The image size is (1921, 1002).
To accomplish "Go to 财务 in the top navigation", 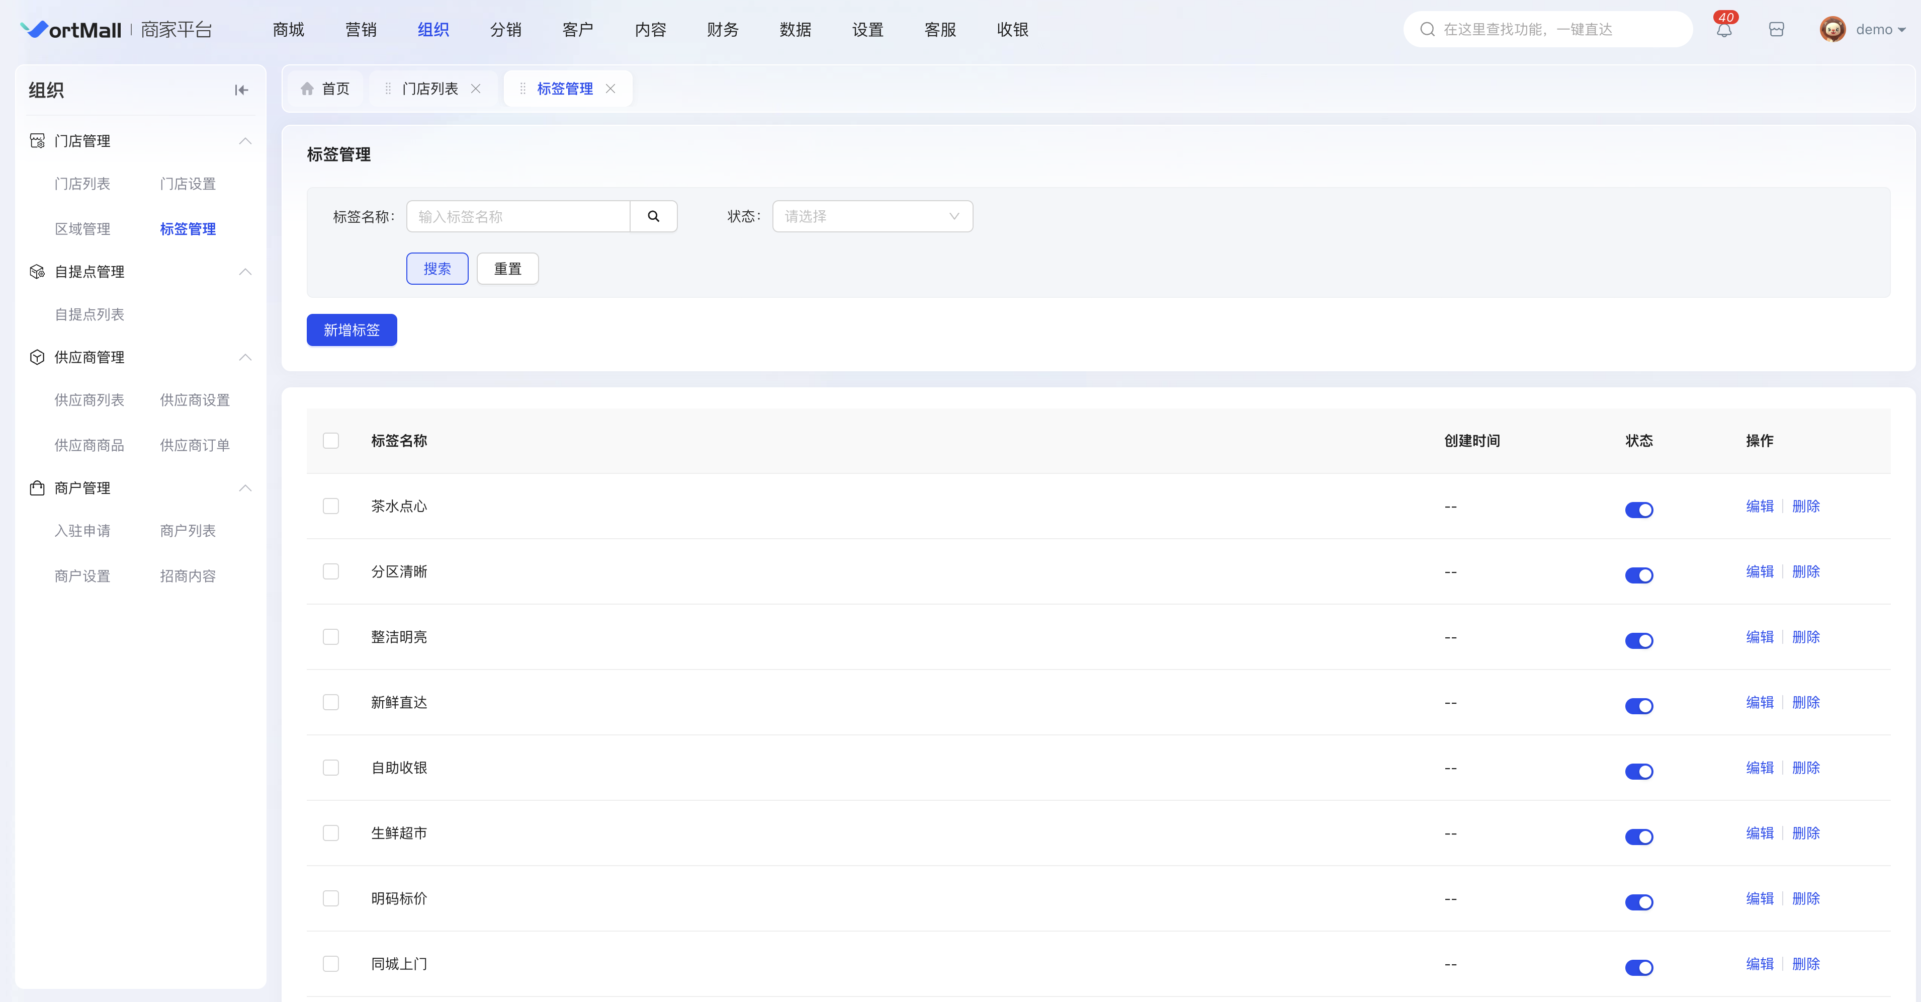I will [723, 30].
